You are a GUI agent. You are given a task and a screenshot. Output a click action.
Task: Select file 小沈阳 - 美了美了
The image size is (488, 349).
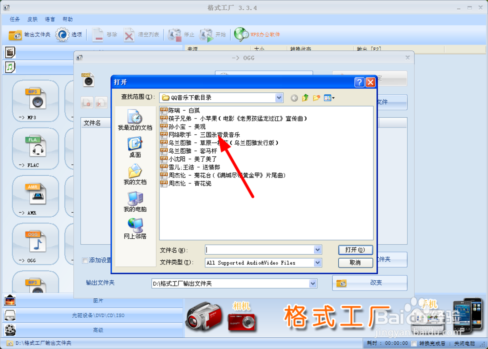pyautogui.click(x=188, y=159)
